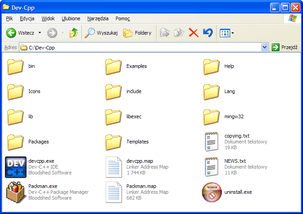Select the copying.txt text document
The image size is (303, 214).
pyautogui.click(x=211, y=141)
